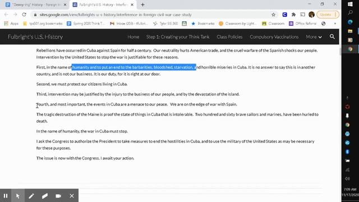The height and width of the screenshot is (202, 359).
Task: Open the Spring 2020 Think T... bookmark
Action: pos(86,24)
